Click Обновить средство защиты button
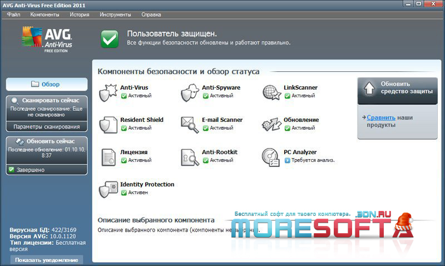The height and width of the screenshot is (266, 445). pos(397,91)
